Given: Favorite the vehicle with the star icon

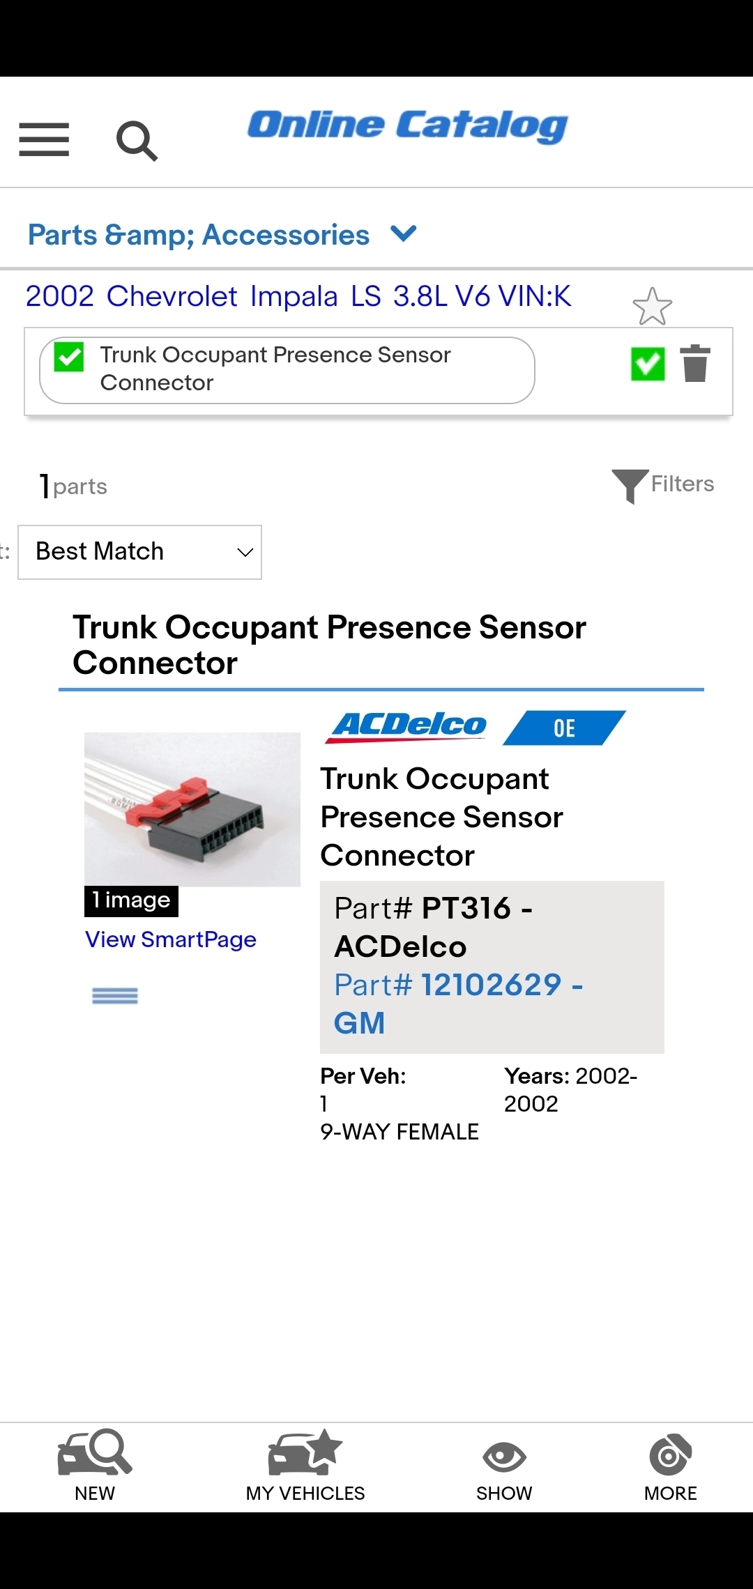Looking at the screenshot, I should click(x=652, y=307).
